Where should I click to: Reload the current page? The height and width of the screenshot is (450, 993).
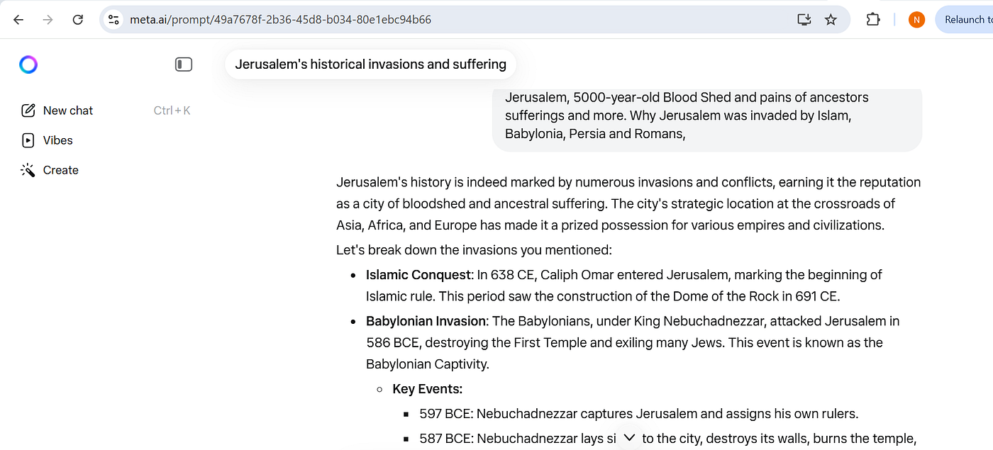(78, 20)
